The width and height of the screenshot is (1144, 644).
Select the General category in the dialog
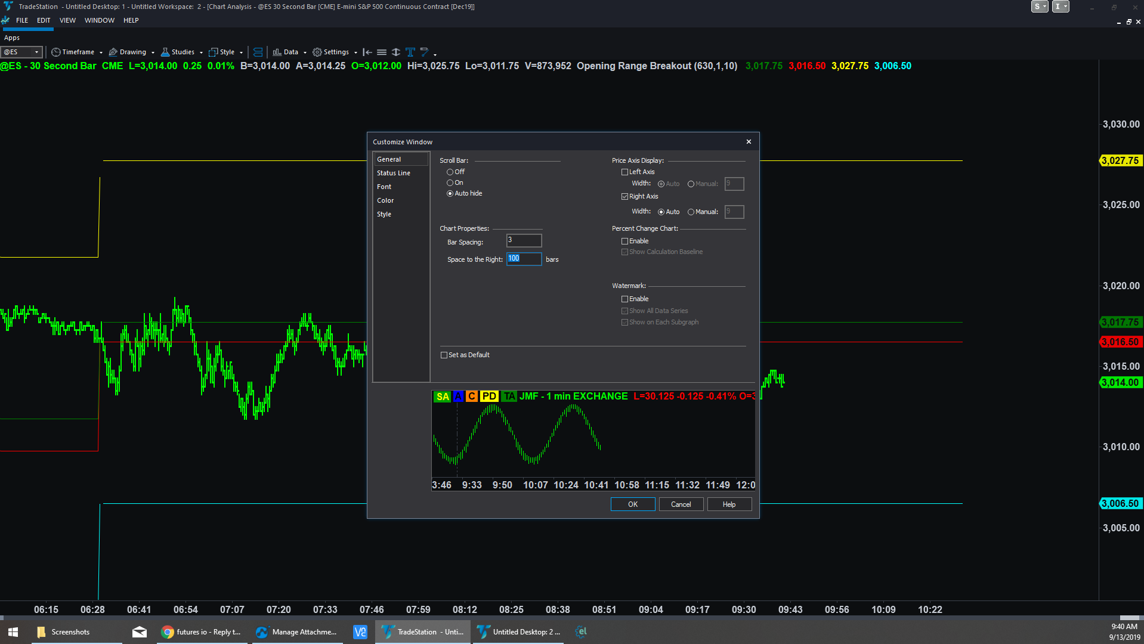click(x=401, y=159)
